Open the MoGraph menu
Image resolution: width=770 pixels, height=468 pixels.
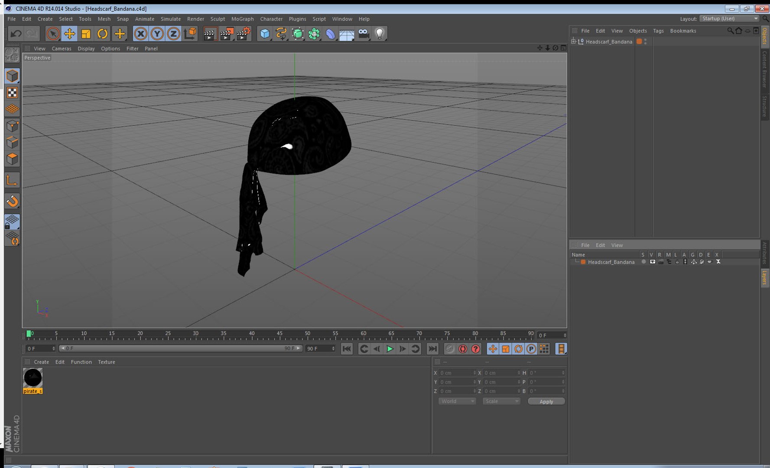242,19
